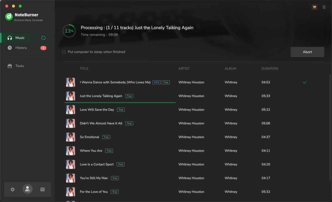This screenshot has height=202, width=332.
Task: Click the red History badge showing 1
Action: coord(43,48)
